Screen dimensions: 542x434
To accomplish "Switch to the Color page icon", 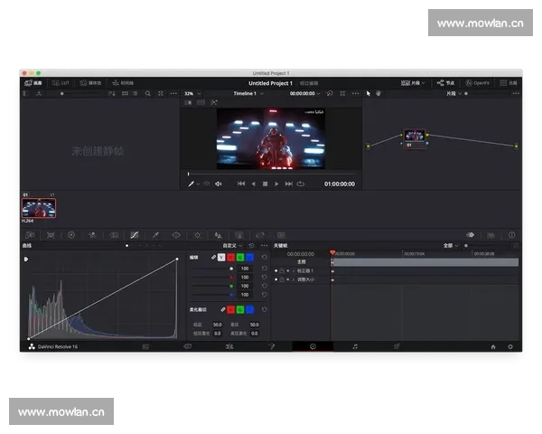I will click(313, 346).
